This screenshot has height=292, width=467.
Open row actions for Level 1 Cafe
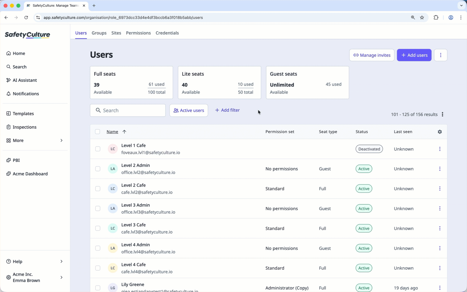point(440,149)
